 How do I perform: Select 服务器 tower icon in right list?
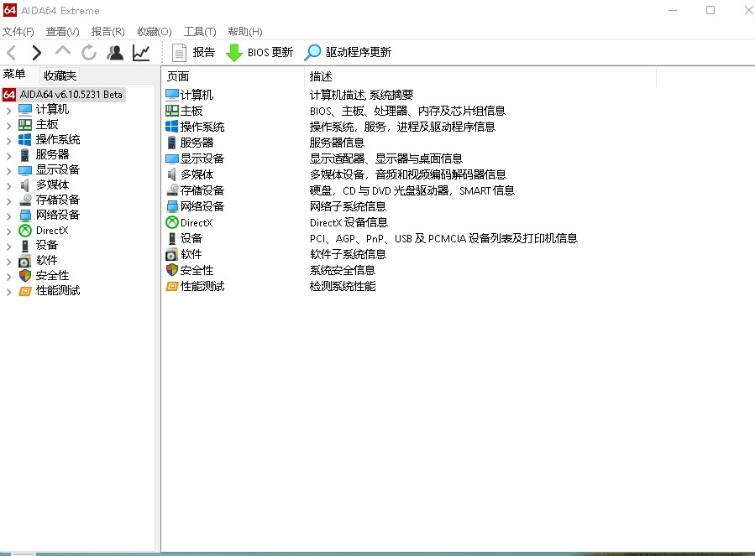(172, 143)
